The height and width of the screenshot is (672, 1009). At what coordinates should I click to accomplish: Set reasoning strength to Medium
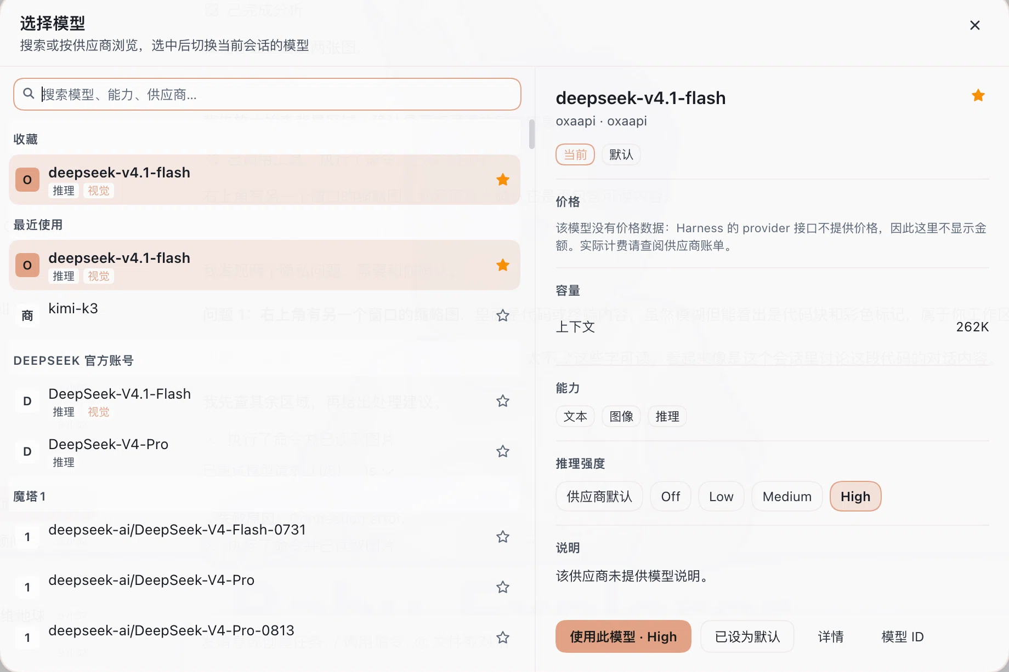click(x=787, y=496)
